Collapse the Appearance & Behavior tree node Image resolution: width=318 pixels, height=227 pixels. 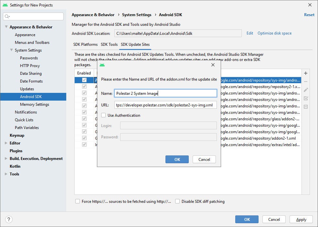(6, 27)
